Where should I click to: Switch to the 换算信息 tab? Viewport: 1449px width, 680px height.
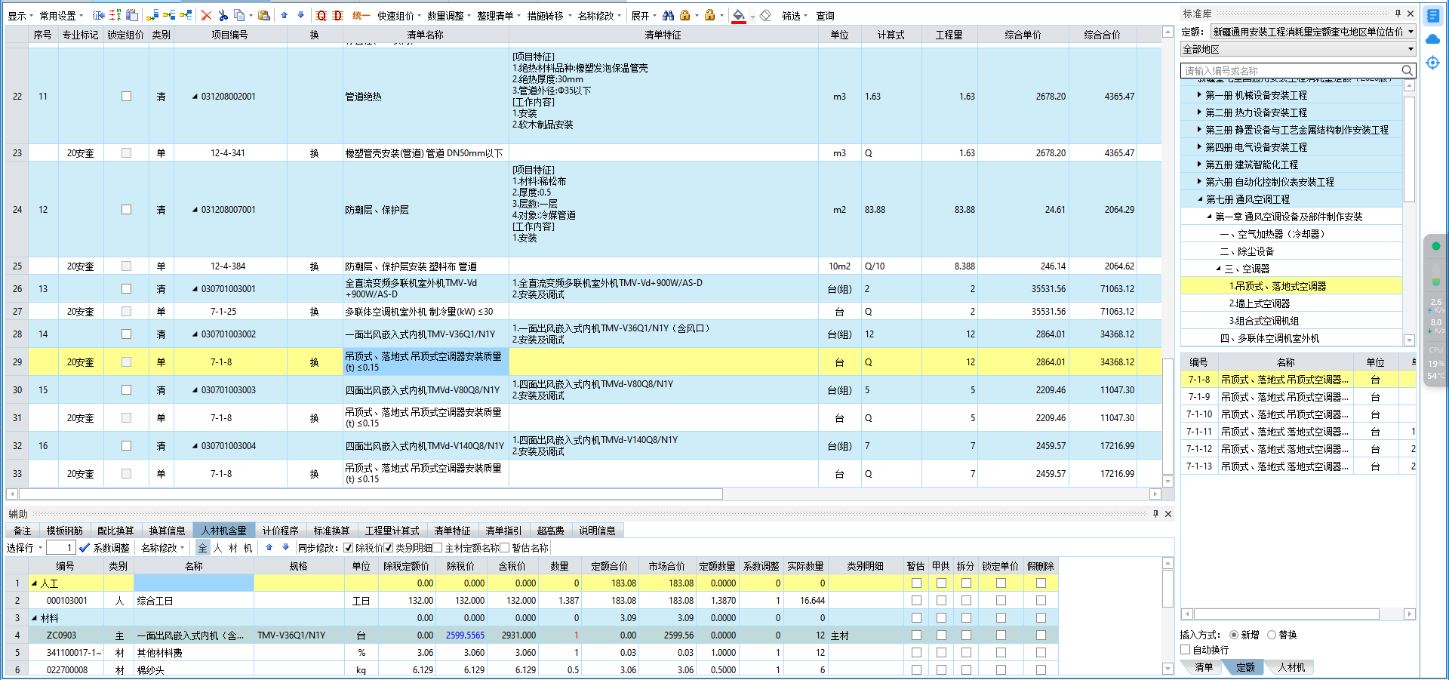(167, 531)
